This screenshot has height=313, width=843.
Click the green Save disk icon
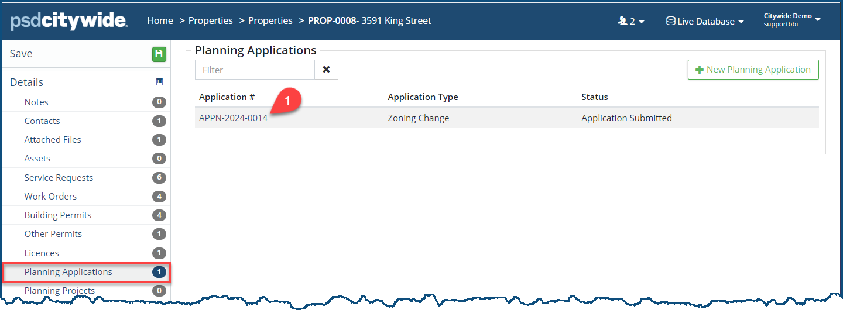point(159,54)
